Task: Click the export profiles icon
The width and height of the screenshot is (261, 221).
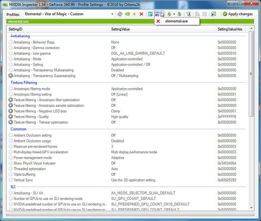Action: point(169,14)
